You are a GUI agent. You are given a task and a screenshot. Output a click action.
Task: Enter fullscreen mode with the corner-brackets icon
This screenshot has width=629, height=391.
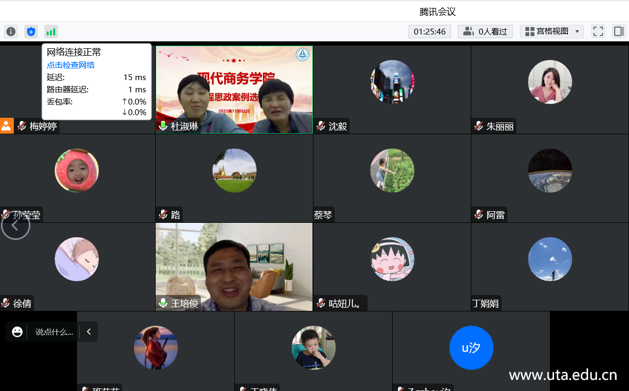click(598, 31)
